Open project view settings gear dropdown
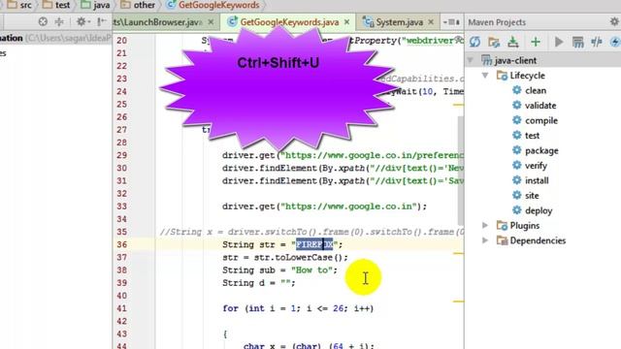This screenshot has width=621, height=349. 82,21
